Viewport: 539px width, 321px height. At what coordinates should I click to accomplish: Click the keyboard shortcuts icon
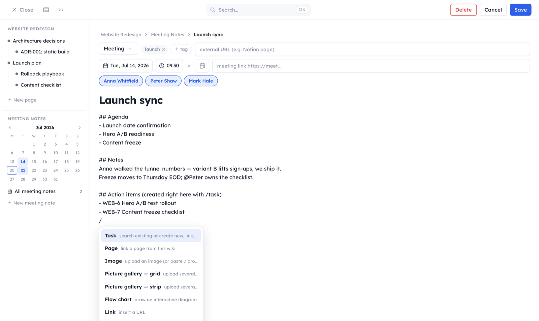click(x=46, y=10)
